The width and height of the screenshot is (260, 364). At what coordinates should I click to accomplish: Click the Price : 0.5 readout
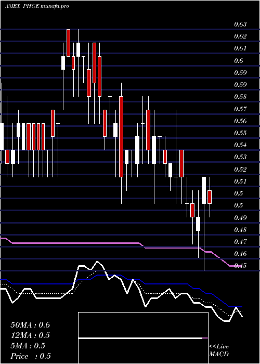pos(31,356)
